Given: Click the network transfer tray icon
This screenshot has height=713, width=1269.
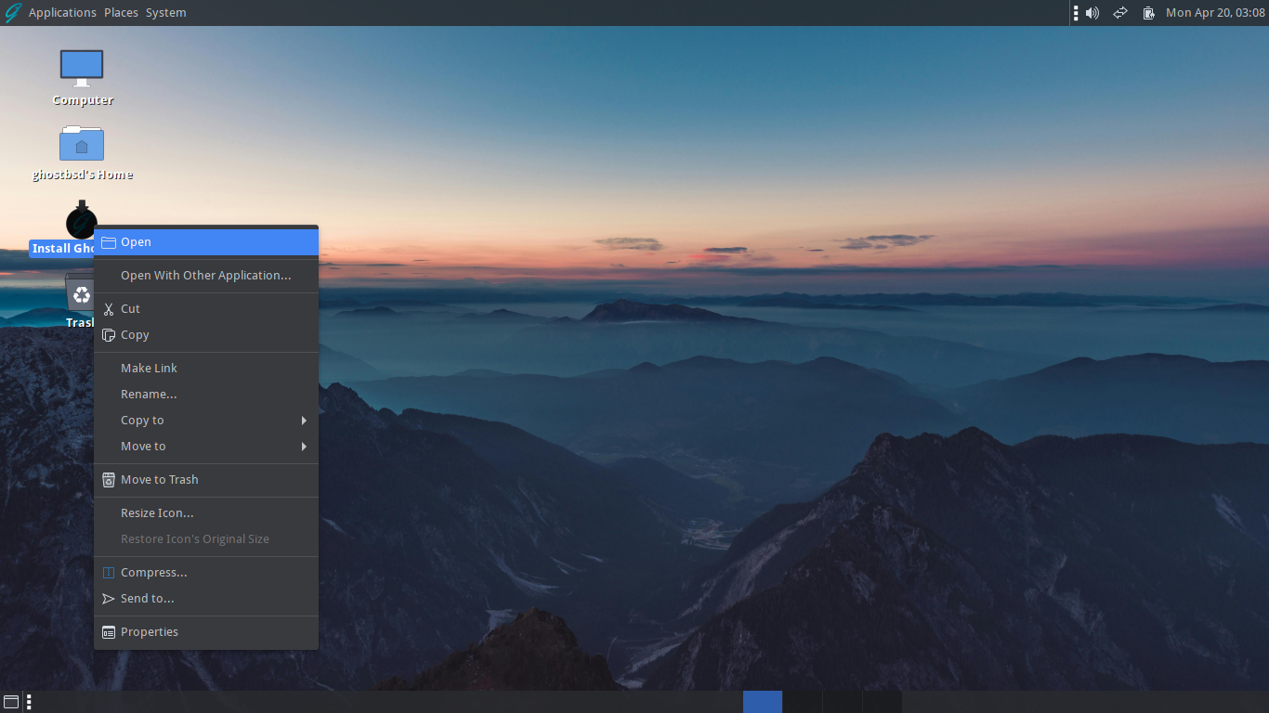Looking at the screenshot, I should [1119, 12].
